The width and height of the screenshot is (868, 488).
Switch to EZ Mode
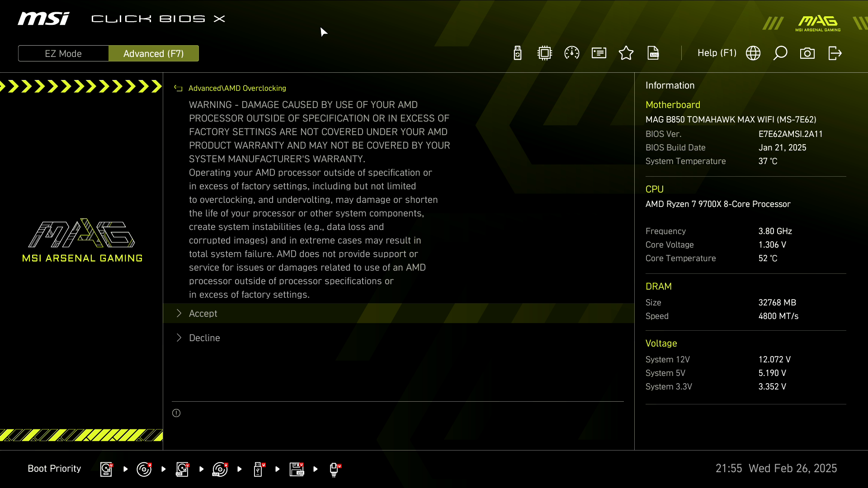[63, 53]
